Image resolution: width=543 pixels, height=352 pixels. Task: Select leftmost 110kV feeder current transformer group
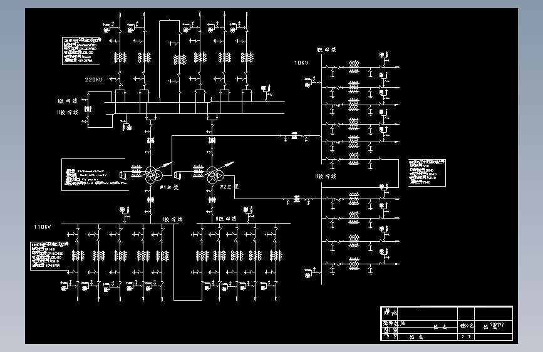tap(78, 256)
